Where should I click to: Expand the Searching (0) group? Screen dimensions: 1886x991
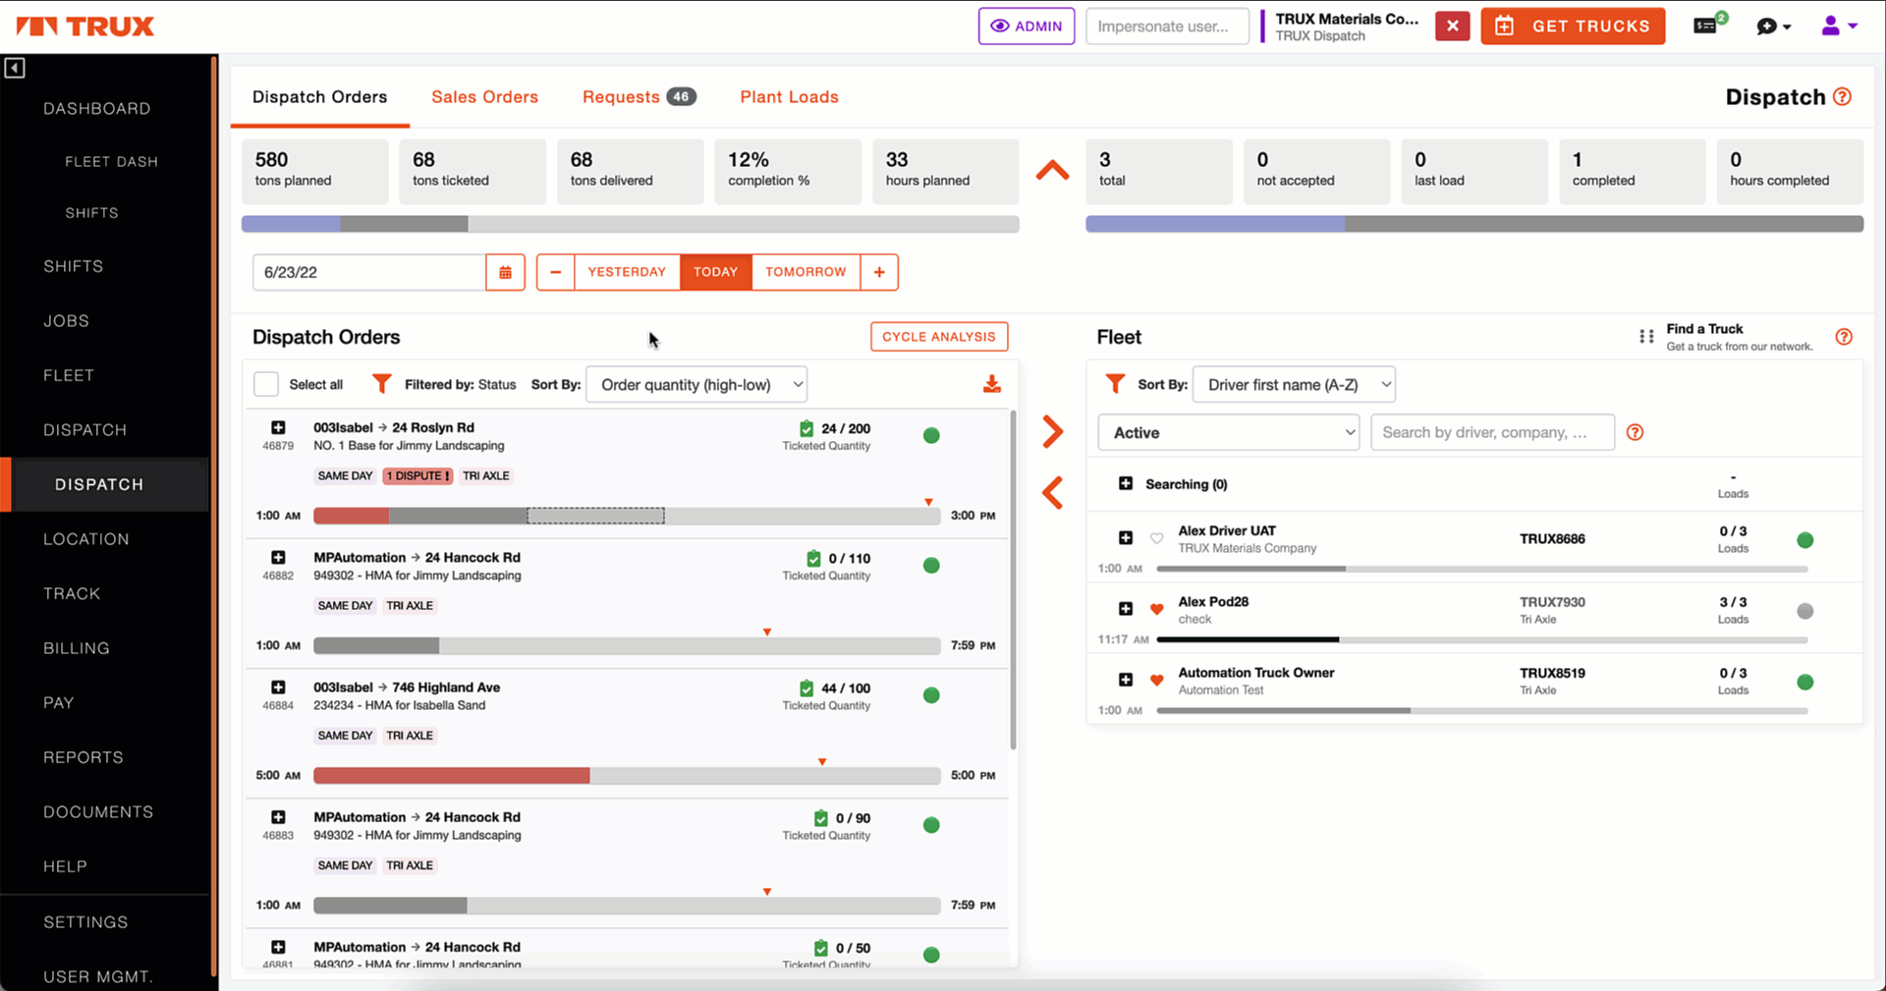click(x=1126, y=483)
